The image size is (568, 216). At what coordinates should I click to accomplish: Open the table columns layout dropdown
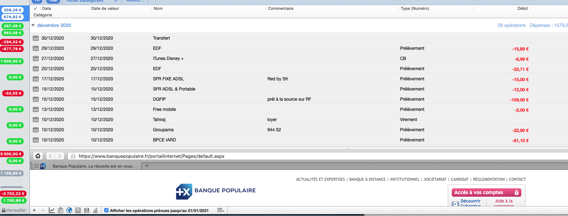pyautogui.click(x=221, y=210)
